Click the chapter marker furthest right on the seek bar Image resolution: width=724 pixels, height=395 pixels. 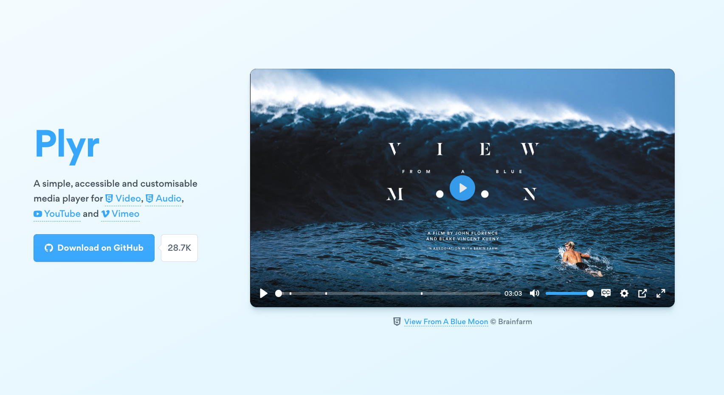422,293
